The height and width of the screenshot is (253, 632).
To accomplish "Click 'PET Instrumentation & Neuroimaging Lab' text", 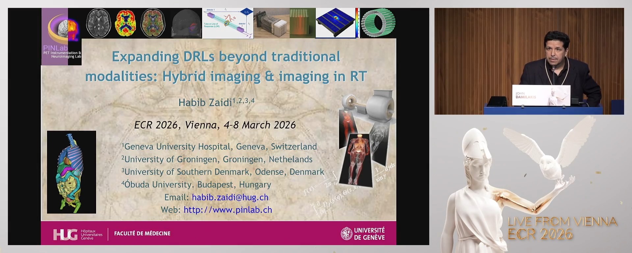I will click(x=62, y=55).
